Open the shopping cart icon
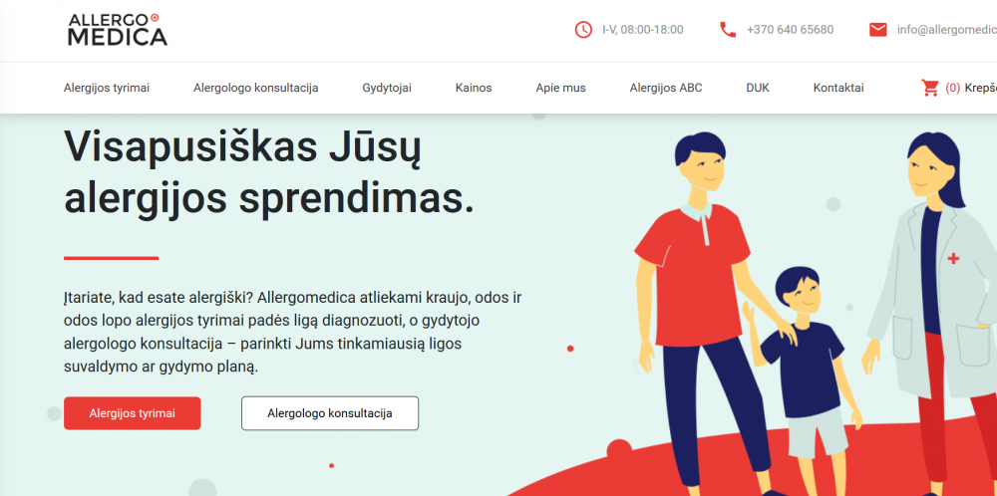This screenshot has width=997, height=496. coord(930,88)
